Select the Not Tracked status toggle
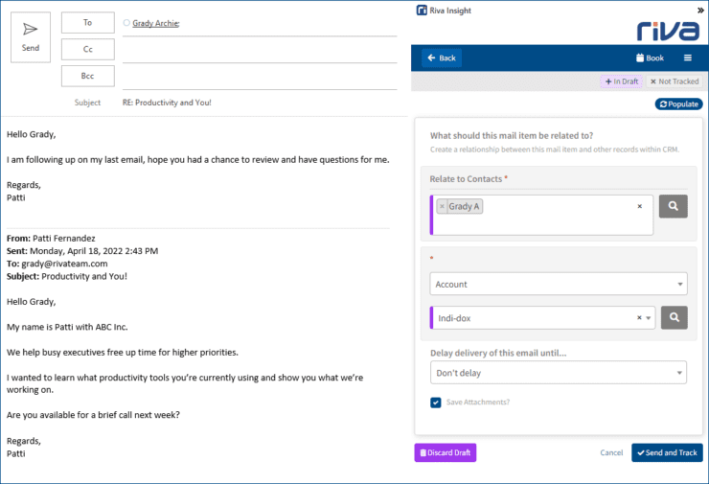Screen dimensions: 709x484 click(x=675, y=81)
